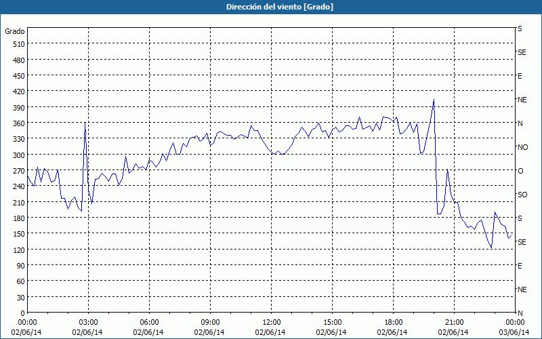Screen dimensions: 542x339
Task: Click the 450 y-axis tick label
Action: click(20, 76)
